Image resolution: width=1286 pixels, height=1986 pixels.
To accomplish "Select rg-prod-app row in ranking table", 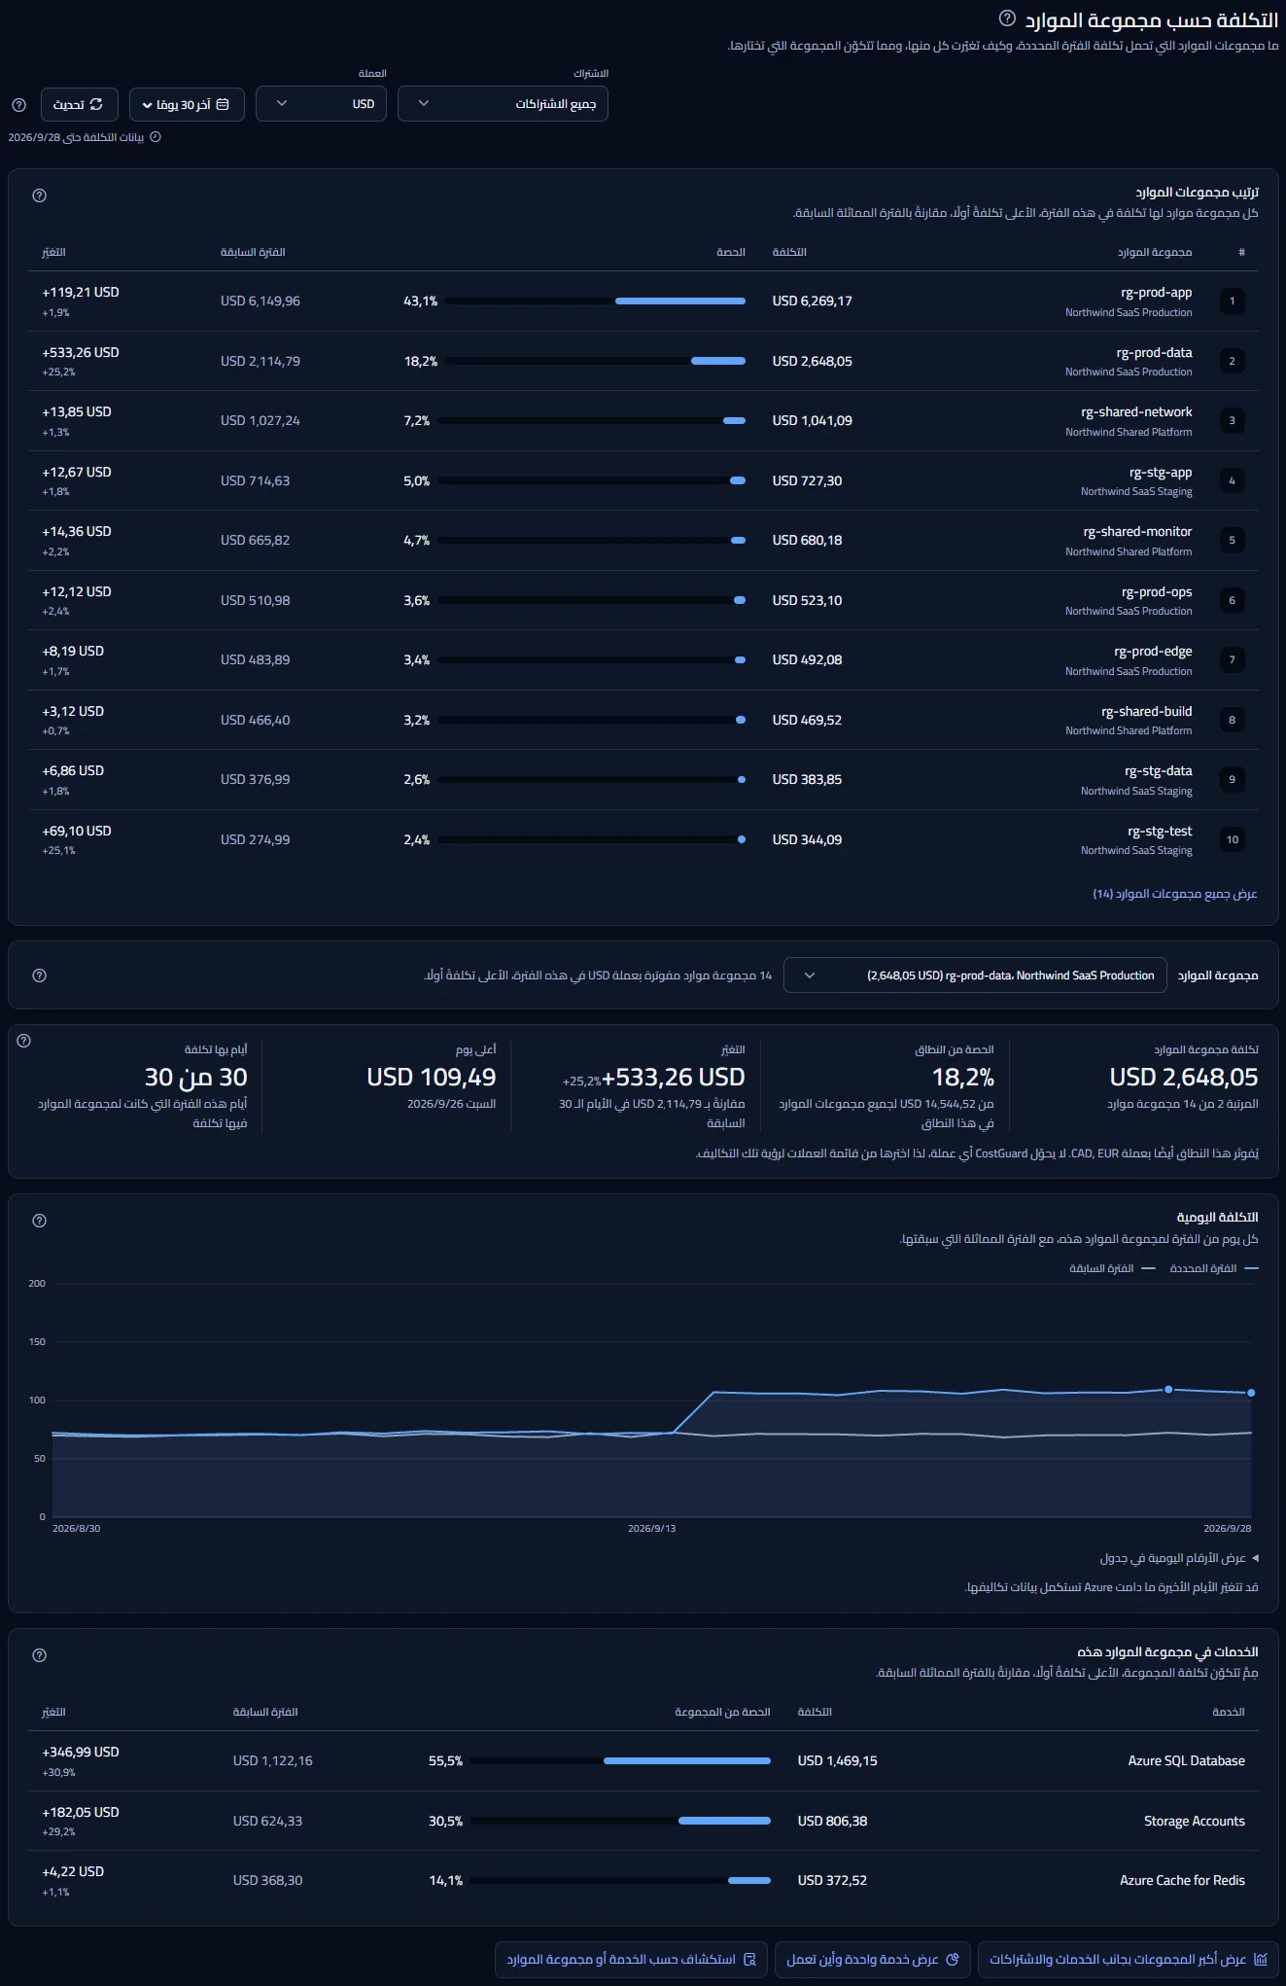I will tap(643, 301).
